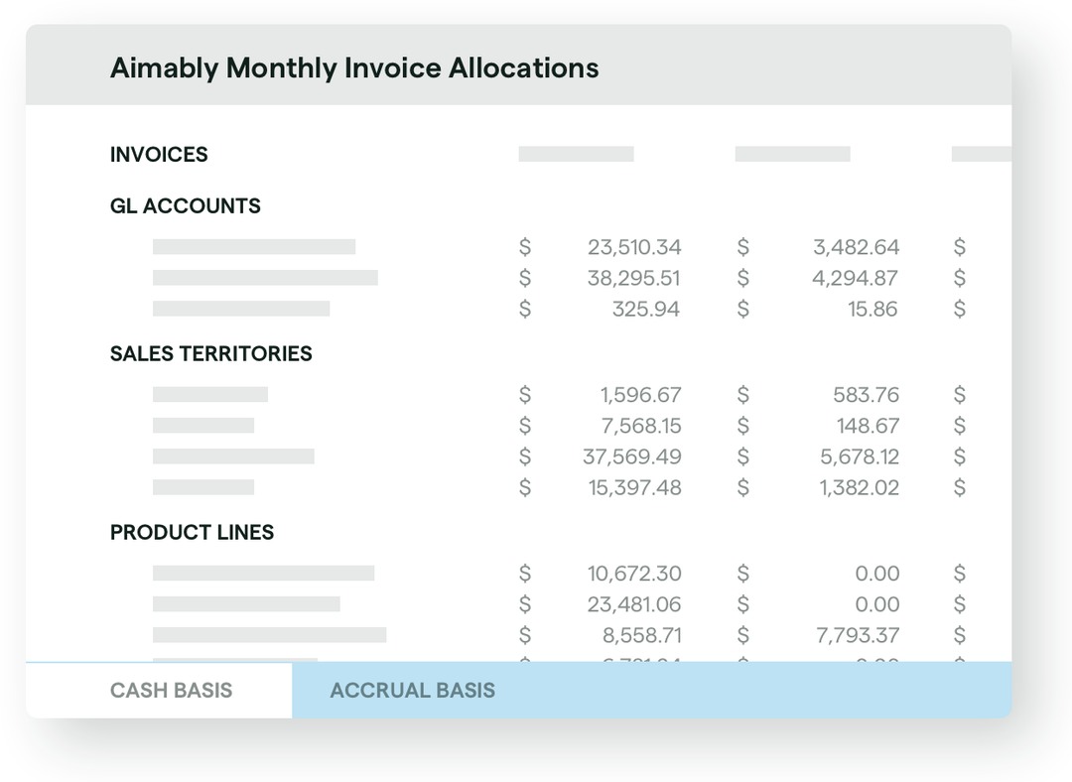
Task: Expand the GL Accounts section
Action: (x=185, y=205)
